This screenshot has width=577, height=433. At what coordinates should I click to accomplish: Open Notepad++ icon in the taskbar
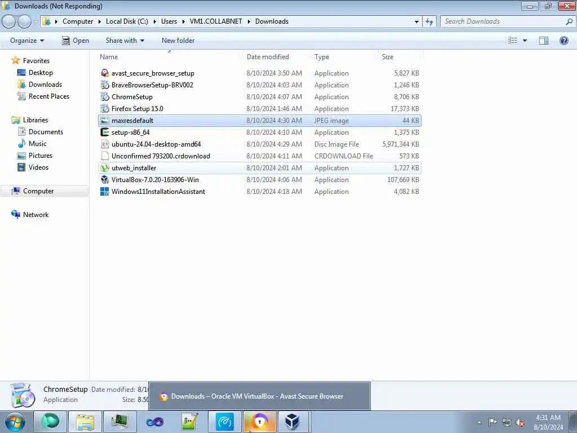click(x=190, y=422)
